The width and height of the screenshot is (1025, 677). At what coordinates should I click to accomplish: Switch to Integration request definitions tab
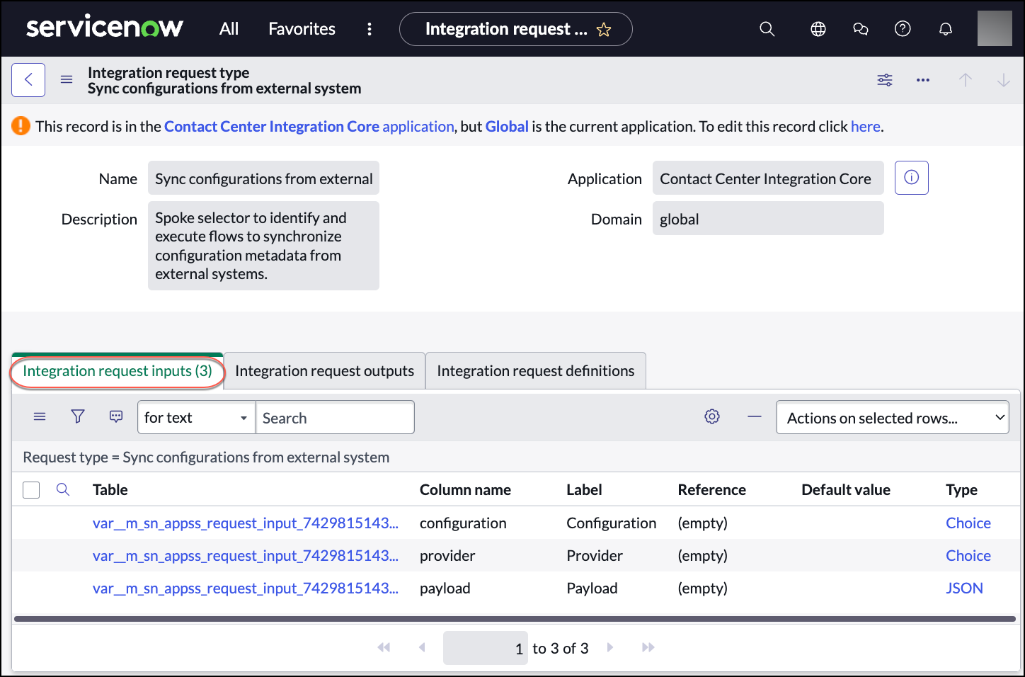coord(536,371)
